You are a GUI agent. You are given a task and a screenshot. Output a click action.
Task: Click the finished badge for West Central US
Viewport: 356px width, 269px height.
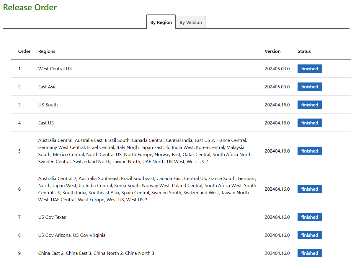(309, 69)
